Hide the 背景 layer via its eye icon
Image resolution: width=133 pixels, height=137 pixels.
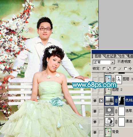(95, 132)
